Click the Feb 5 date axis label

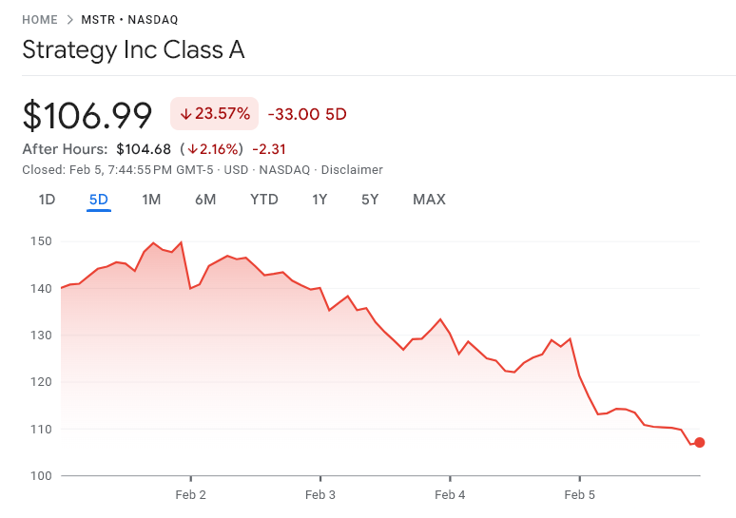click(x=579, y=495)
